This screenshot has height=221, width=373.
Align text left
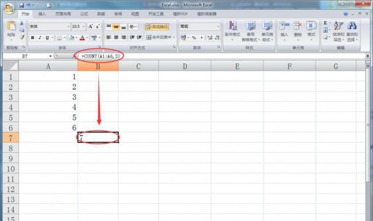(x=108, y=37)
